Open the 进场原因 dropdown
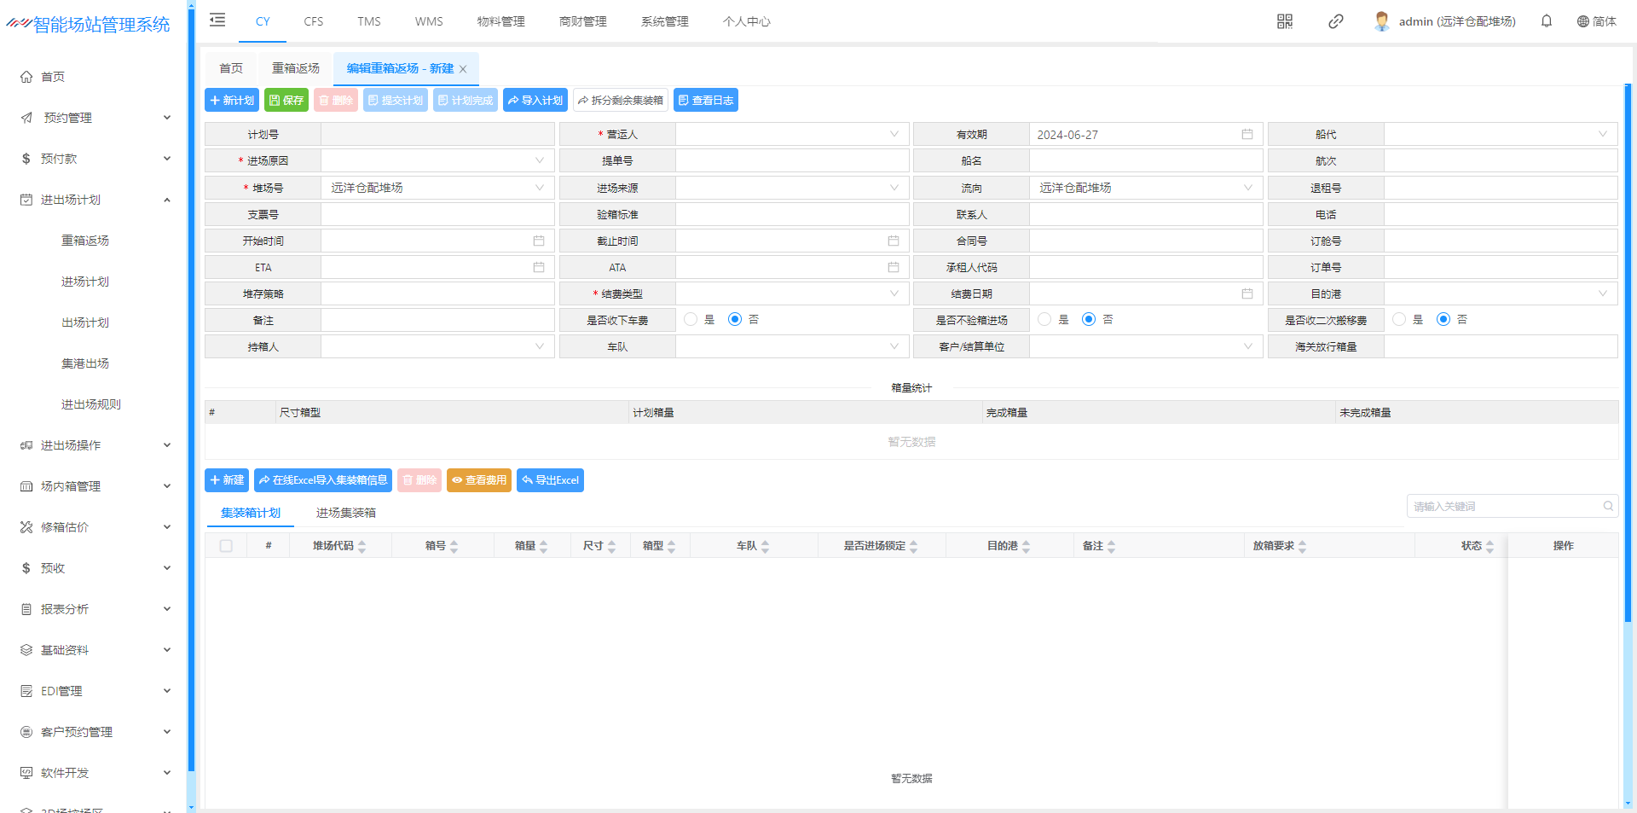1637x813 pixels. pos(437,160)
